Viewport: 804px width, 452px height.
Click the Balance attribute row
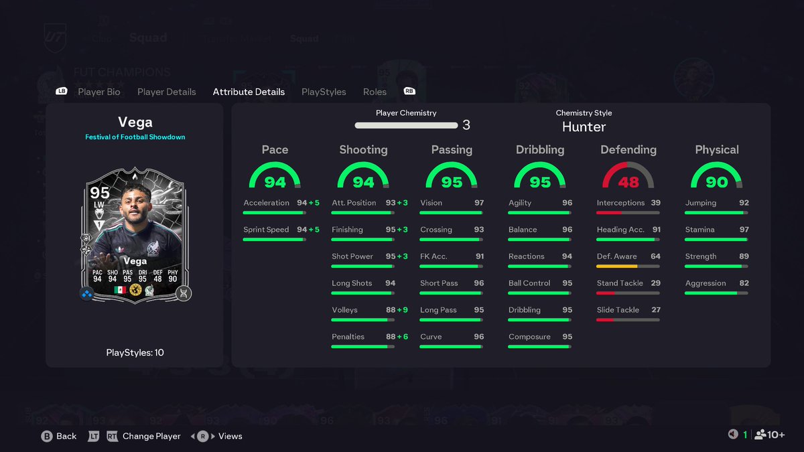pyautogui.click(x=540, y=232)
